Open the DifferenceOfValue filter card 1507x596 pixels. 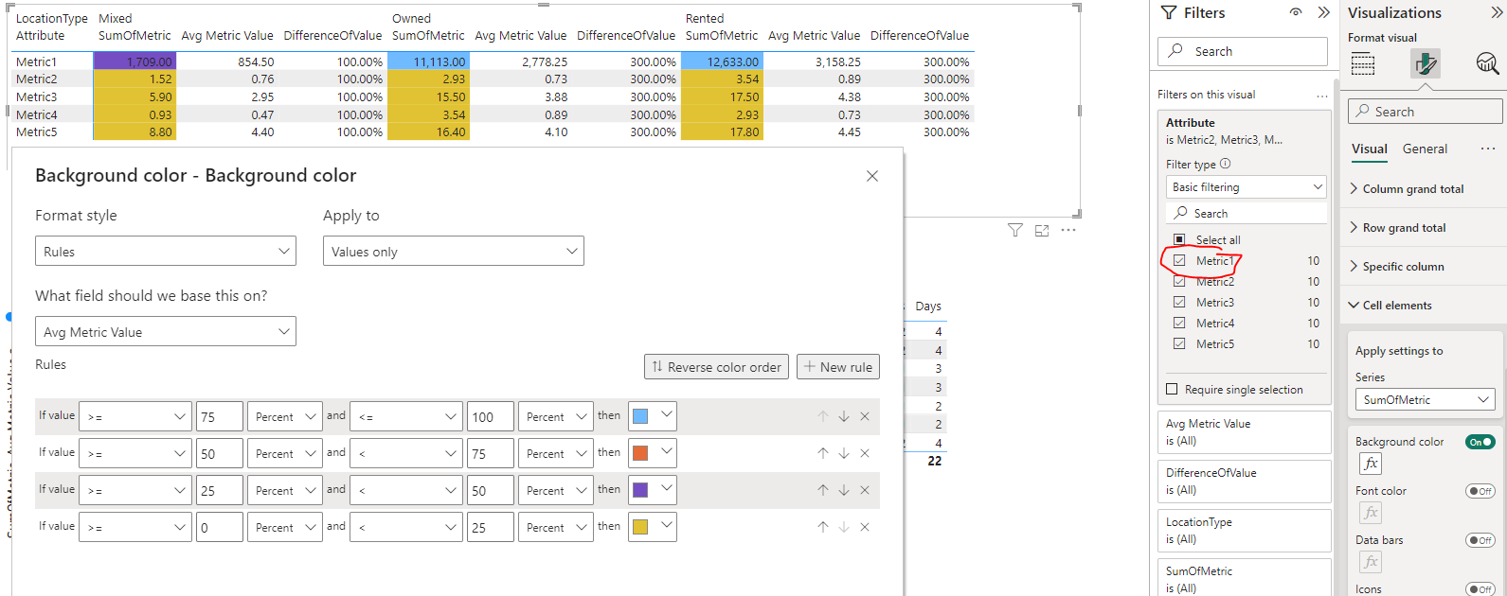coord(1244,482)
